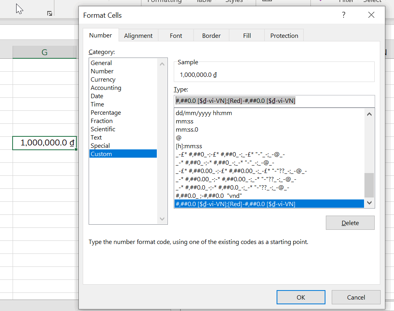This screenshot has width=394, height=311.
Task: Select the @ text format code
Action: [x=269, y=138]
